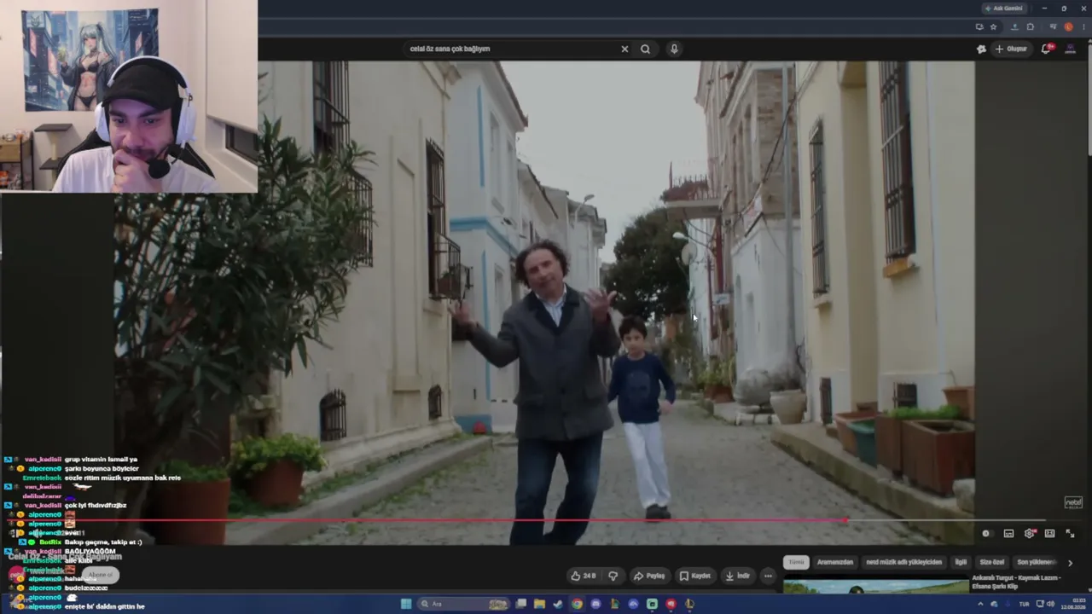
Task: Click the YouTube search magnifier button
Action: [645, 49]
